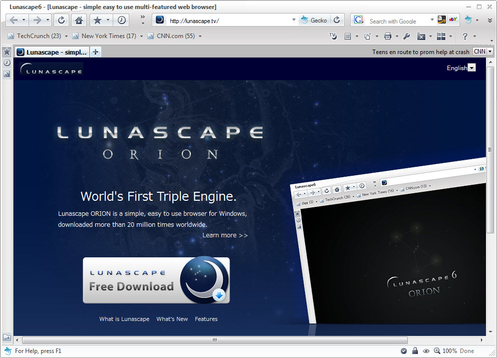Show more toolbar items via double chevron
The width and height of the screenshot is (497, 358).
[143, 17]
